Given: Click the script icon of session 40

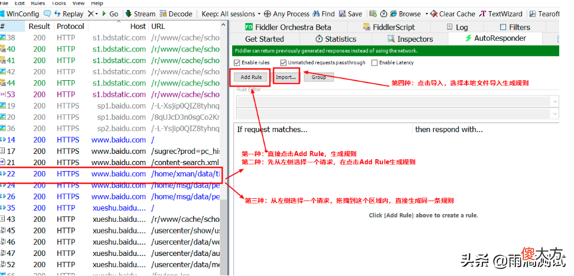Looking at the screenshot, I should (x=3, y=49).
